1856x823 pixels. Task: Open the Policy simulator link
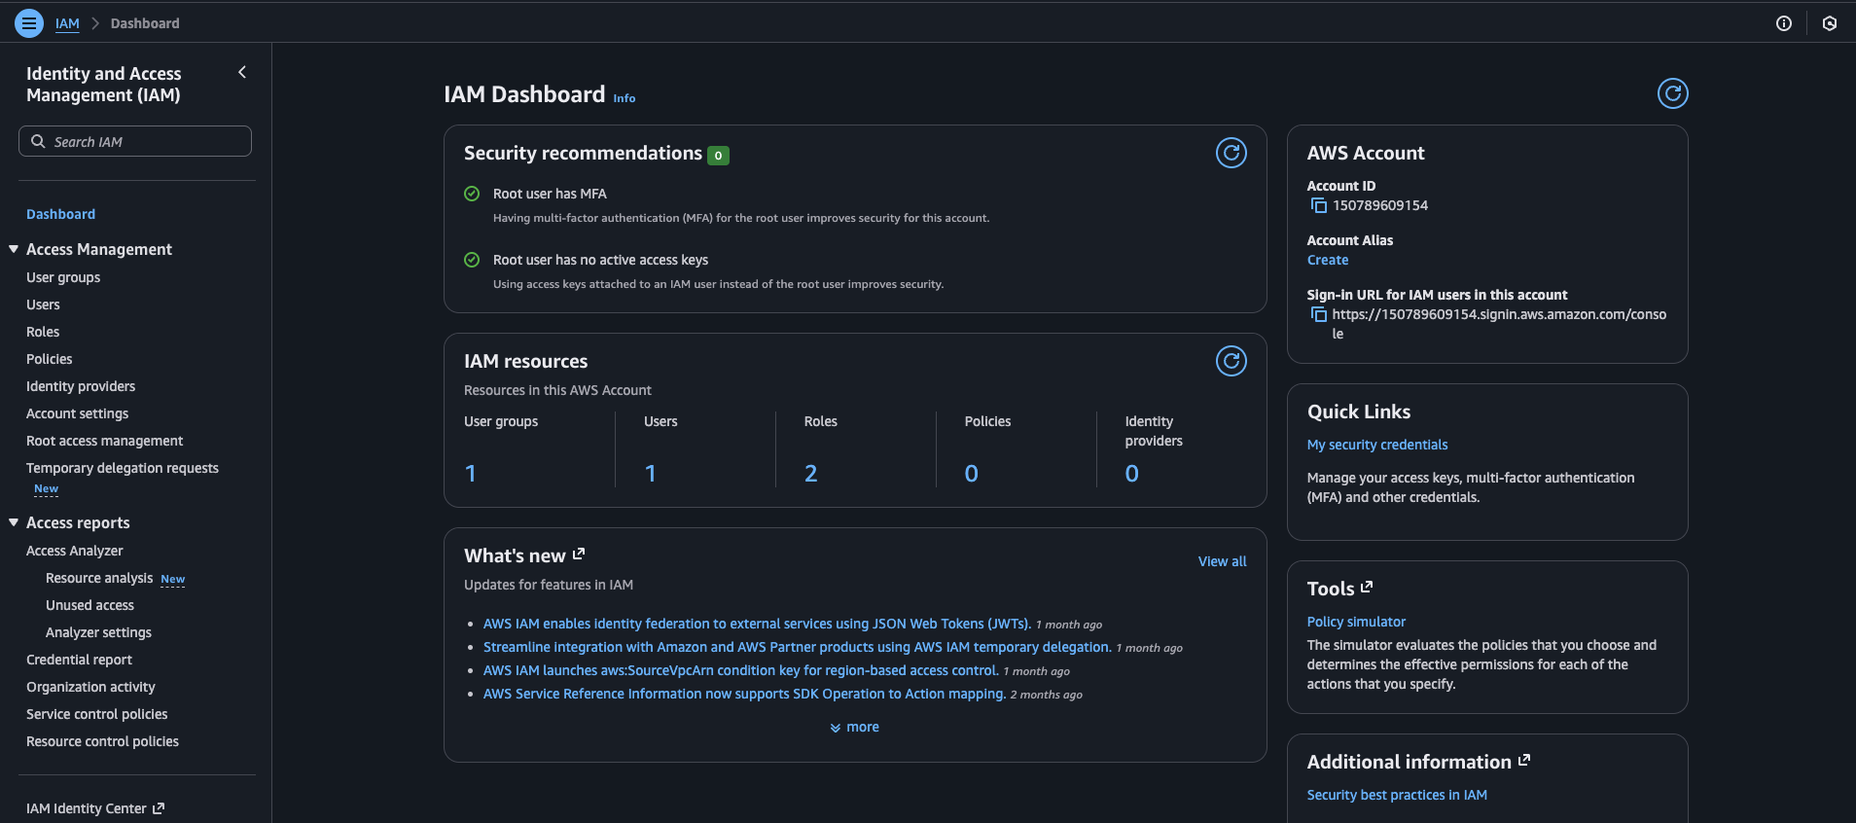(1355, 622)
